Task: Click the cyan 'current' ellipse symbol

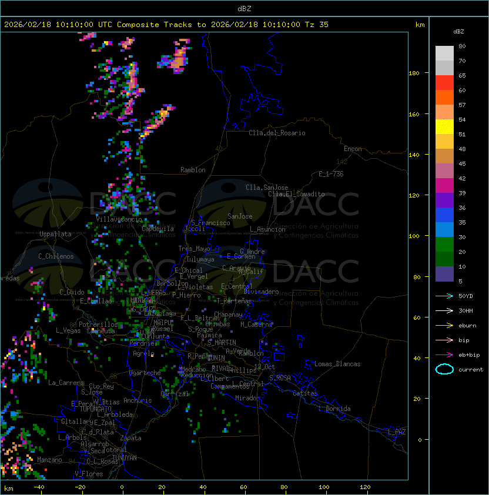Action: pyautogui.click(x=444, y=369)
